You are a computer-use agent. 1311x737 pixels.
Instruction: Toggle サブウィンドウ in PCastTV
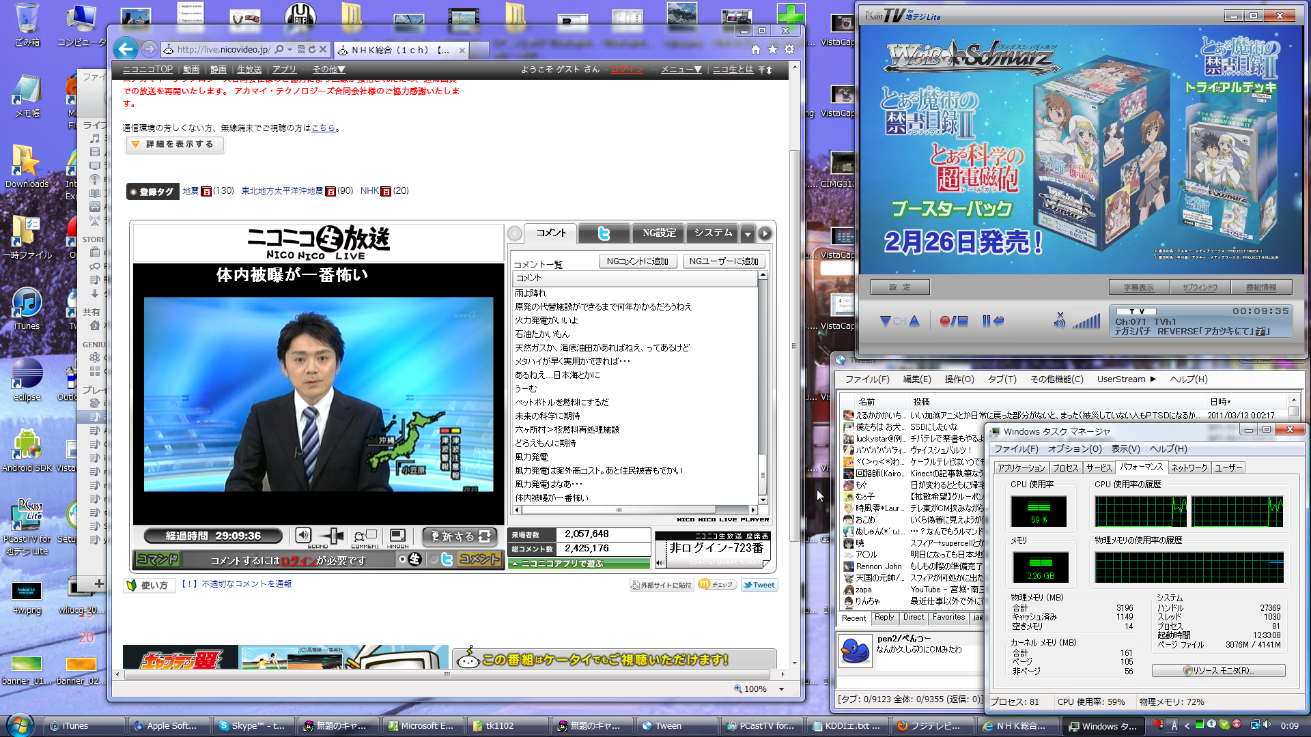coord(1200,287)
